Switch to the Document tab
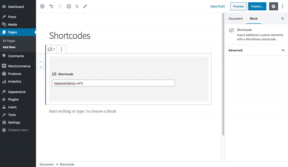The height and width of the screenshot is (167, 288). tap(235, 19)
